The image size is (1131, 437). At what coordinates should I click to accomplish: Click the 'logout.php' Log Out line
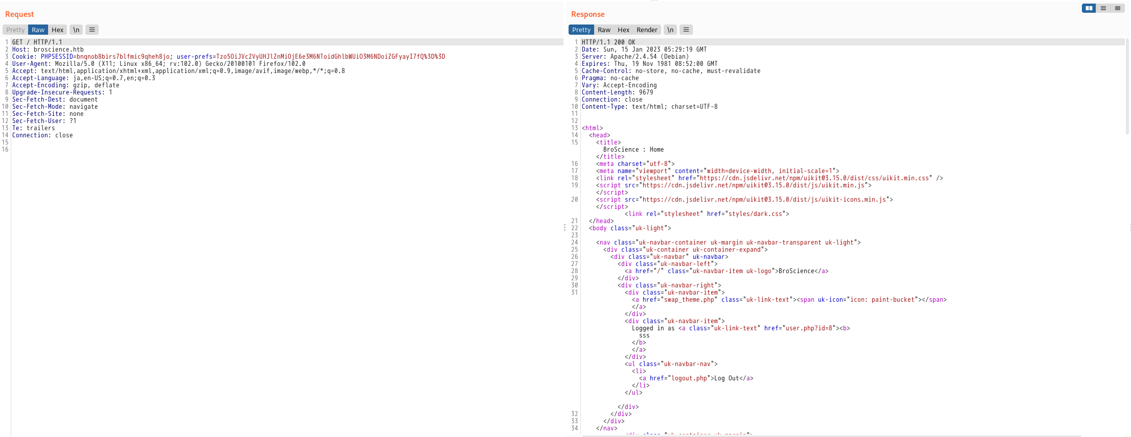(x=696, y=378)
